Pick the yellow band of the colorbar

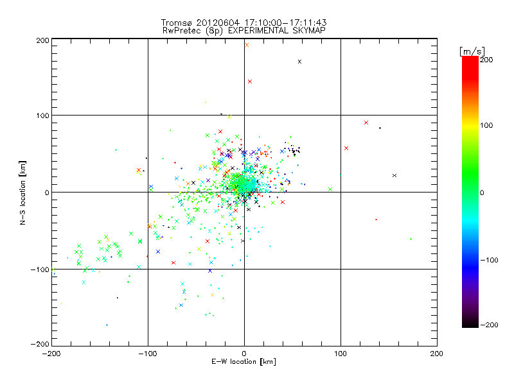pyautogui.click(x=470, y=125)
